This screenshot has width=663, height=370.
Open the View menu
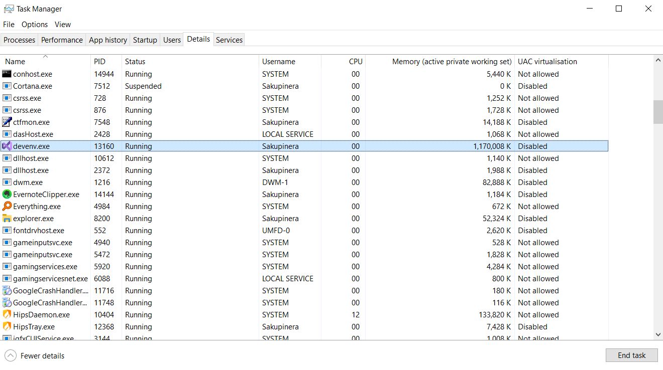pos(63,25)
